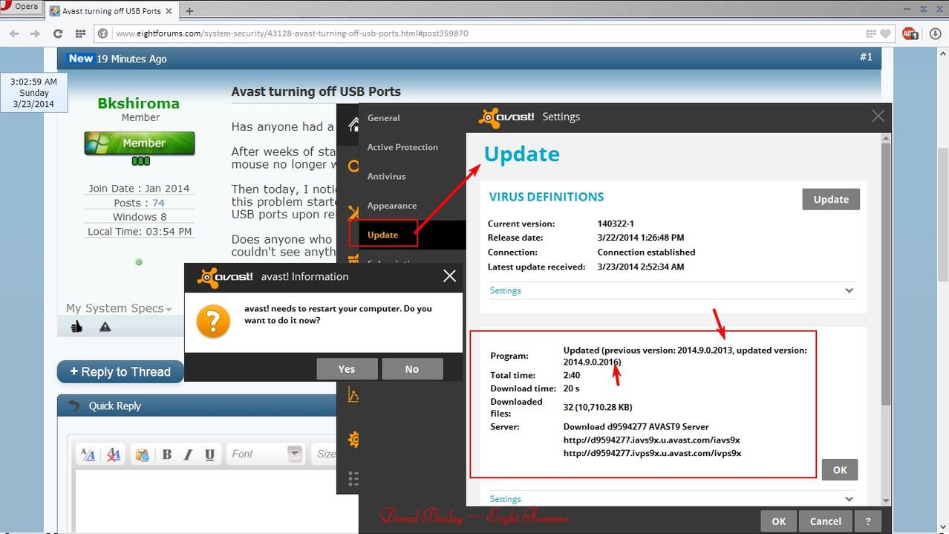Click No in avast! Information dialog
The height and width of the screenshot is (534, 949).
(x=412, y=369)
